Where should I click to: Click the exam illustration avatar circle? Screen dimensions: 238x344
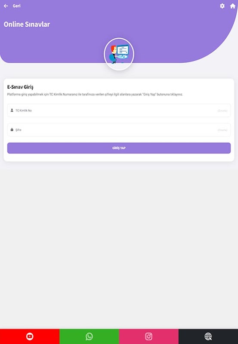(119, 54)
